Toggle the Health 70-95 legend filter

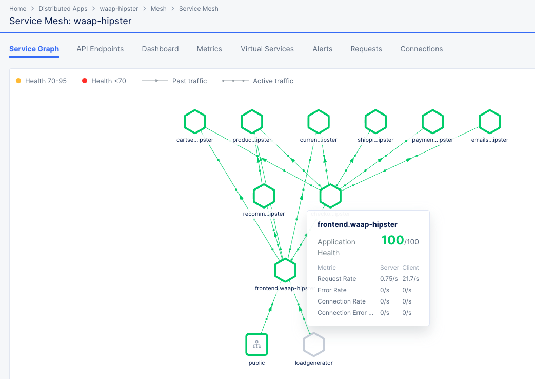pyautogui.click(x=41, y=81)
